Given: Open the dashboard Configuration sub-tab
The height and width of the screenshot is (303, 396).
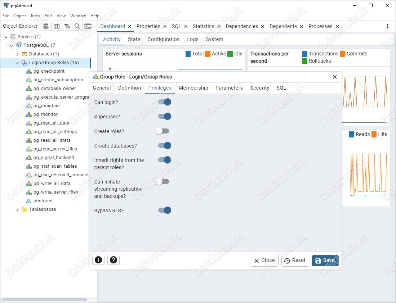Looking at the screenshot, I should 164,39.
